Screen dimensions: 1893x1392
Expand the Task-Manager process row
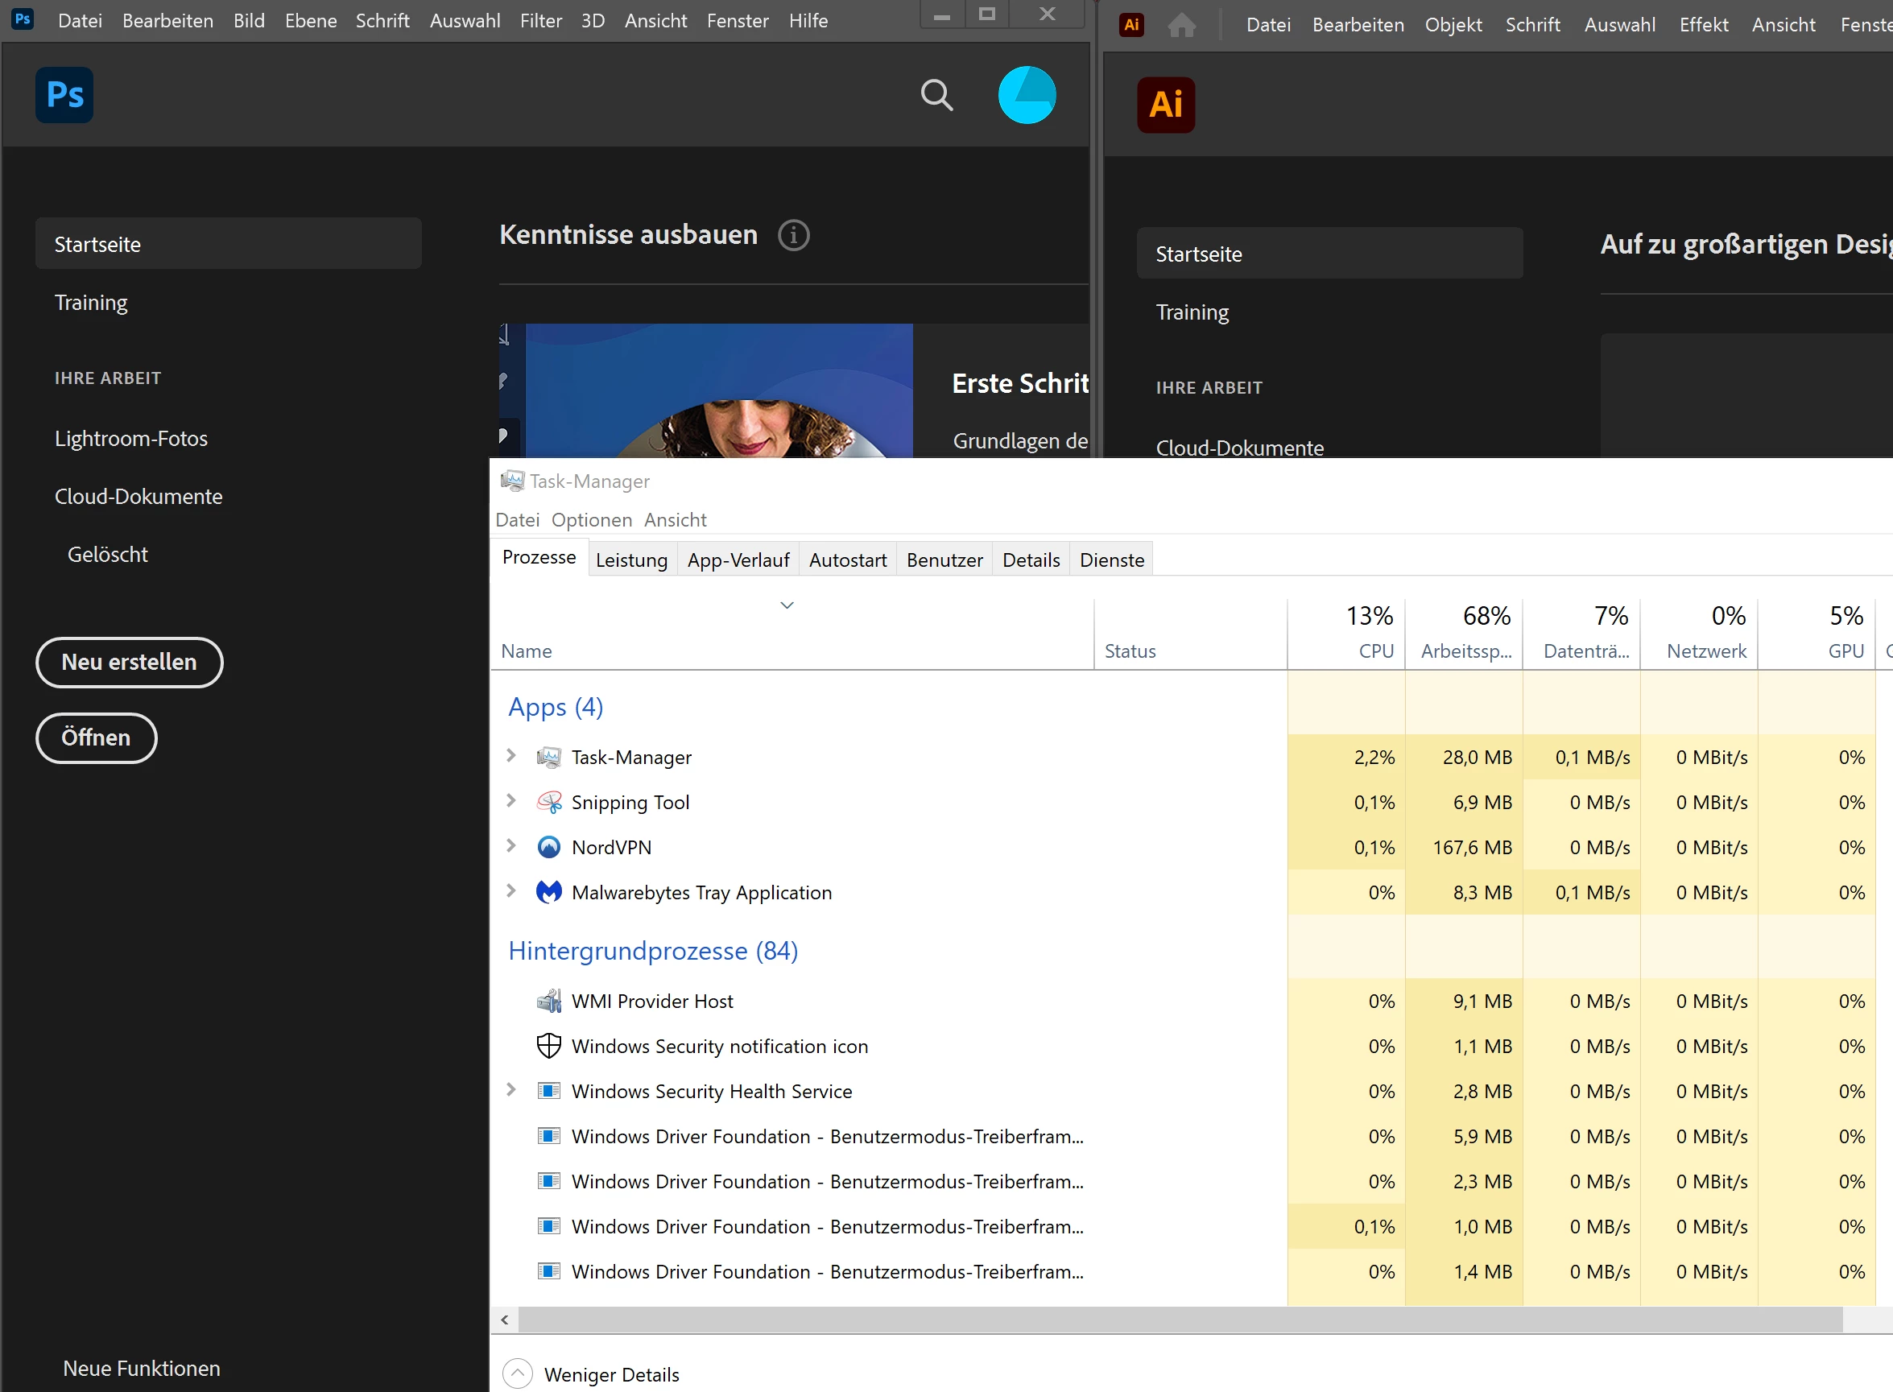(x=510, y=756)
